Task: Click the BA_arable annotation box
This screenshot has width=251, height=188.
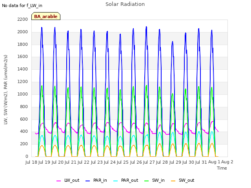Action: pos(46,16)
